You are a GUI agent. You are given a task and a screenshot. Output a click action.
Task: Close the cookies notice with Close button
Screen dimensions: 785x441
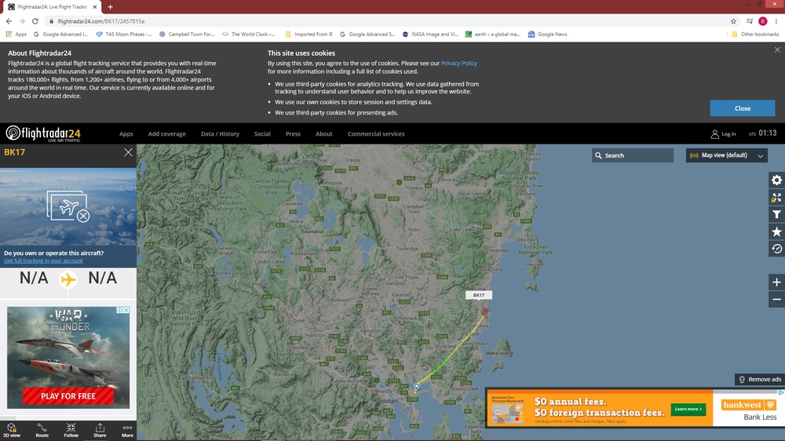click(742, 108)
